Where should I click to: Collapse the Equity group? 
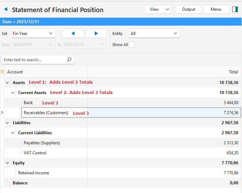[7, 163]
